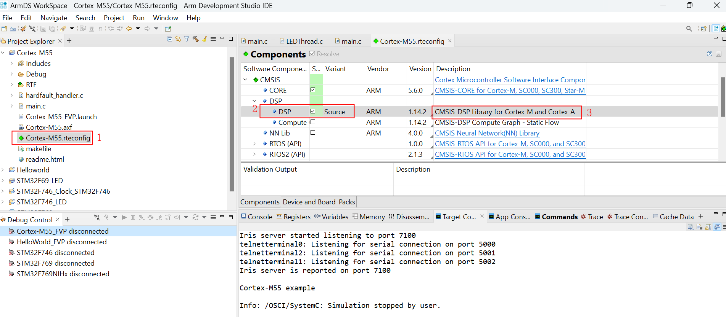Click the Project Explorer vertical scrollbar
The width and height of the screenshot is (726, 317).
coord(232,124)
